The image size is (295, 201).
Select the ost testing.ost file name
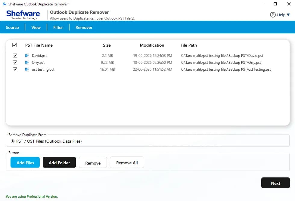(x=43, y=70)
